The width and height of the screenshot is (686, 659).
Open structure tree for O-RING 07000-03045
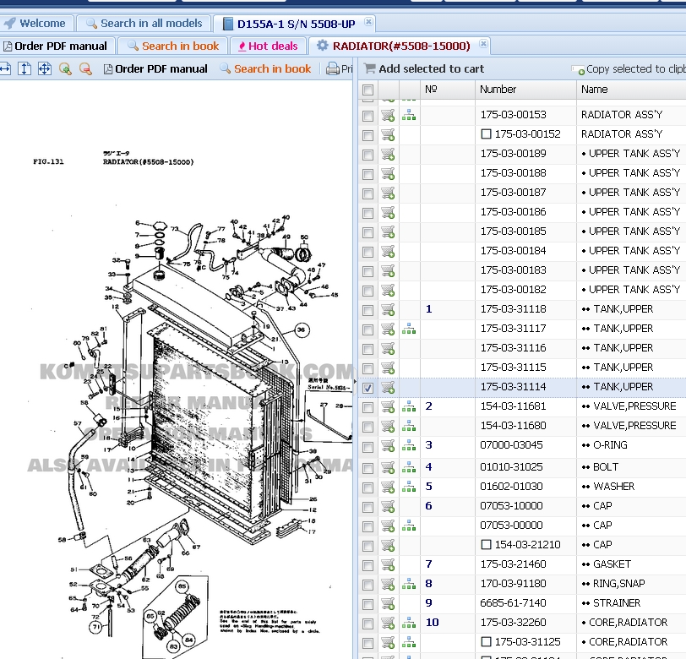[x=409, y=445]
